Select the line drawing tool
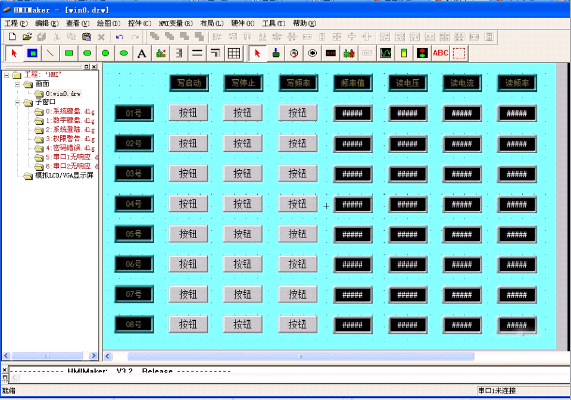Screen dimensions: 571x400 tap(51, 53)
